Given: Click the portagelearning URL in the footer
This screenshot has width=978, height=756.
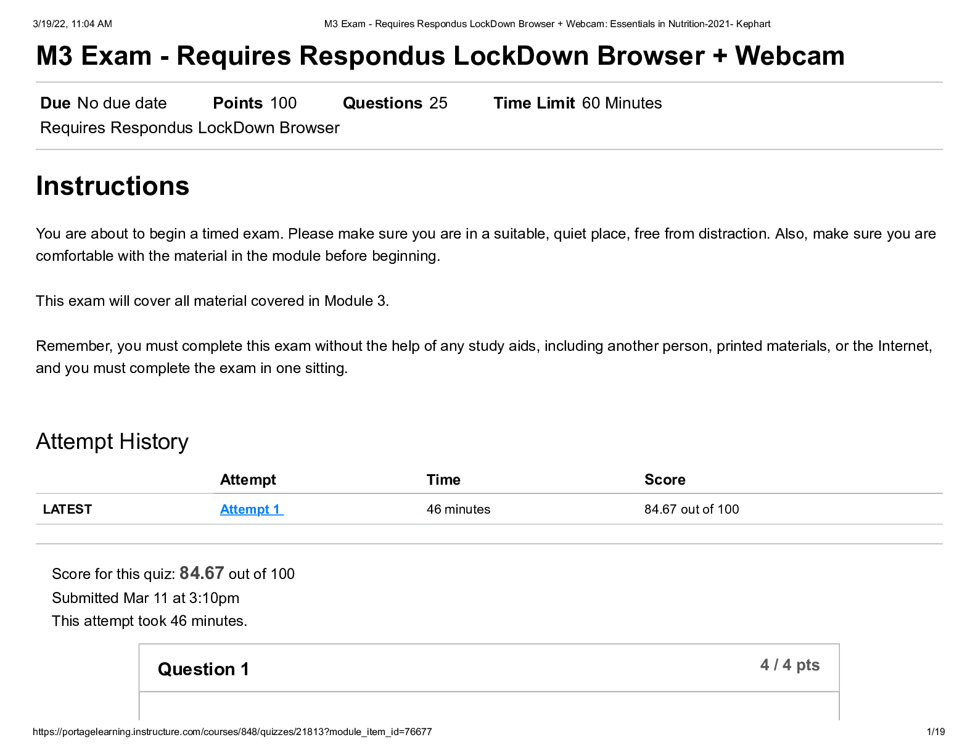Looking at the screenshot, I should pos(232,732).
